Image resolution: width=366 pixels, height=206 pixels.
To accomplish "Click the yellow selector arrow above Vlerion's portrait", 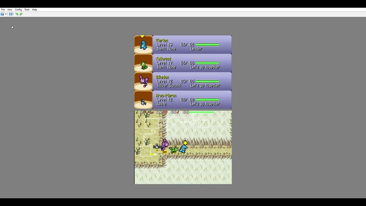I will pyautogui.click(x=142, y=36).
